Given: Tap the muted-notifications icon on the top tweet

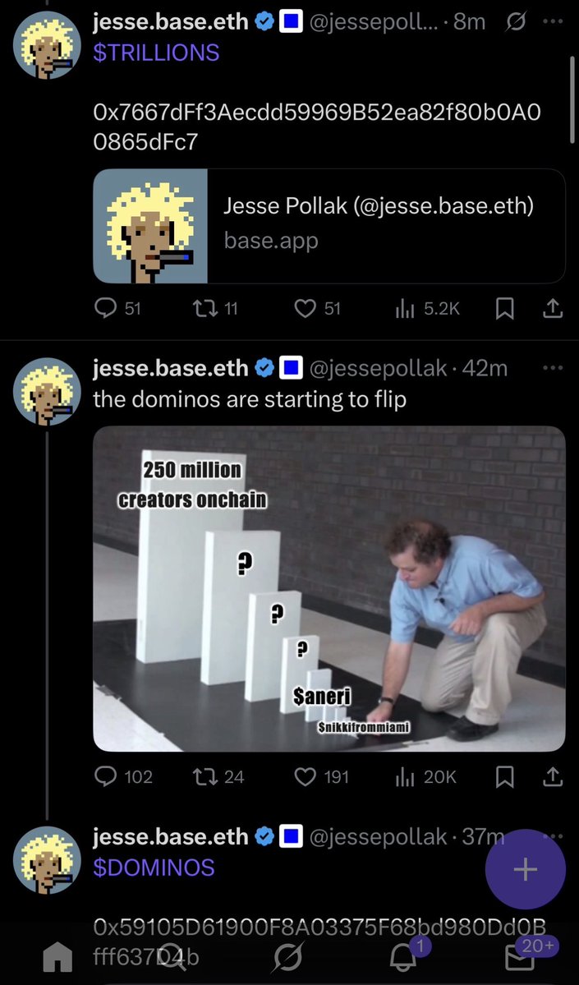Looking at the screenshot, I should coord(517,22).
